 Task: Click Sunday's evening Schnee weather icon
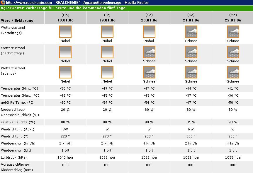coord(191,72)
